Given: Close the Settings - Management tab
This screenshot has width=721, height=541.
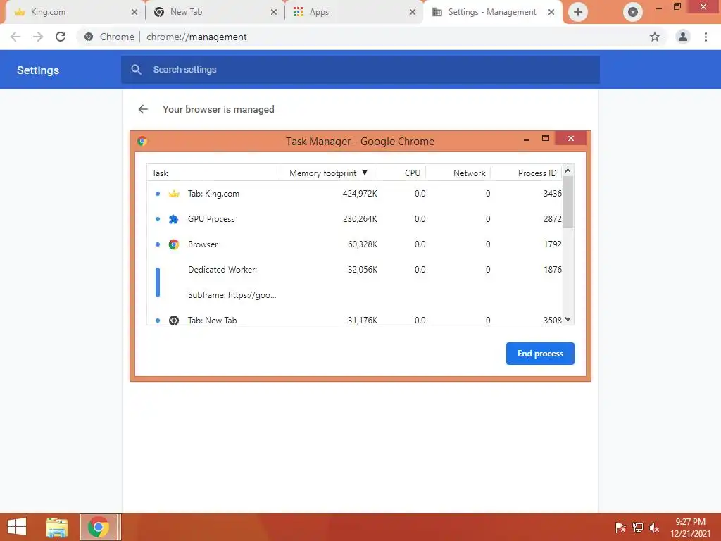Looking at the screenshot, I should click(551, 12).
